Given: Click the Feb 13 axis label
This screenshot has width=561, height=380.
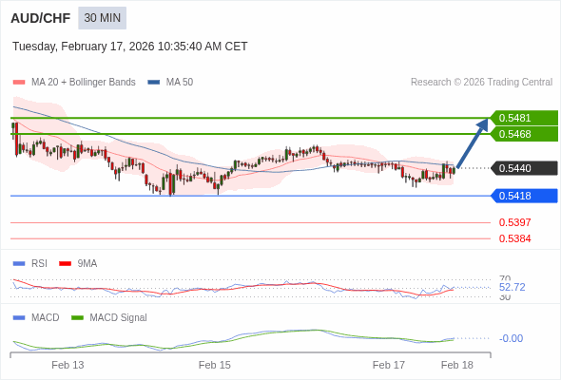Looking at the screenshot, I should [x=68, y=365].
